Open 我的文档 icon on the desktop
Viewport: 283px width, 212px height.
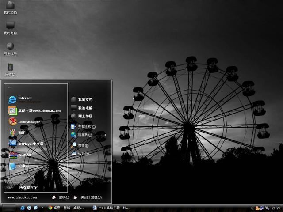pyautogui.click(x=10, y=8)
